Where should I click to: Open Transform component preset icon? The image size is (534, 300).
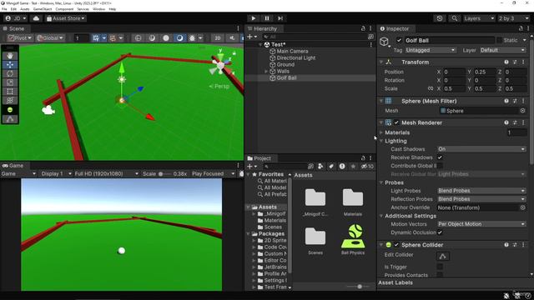pos(515,62)
